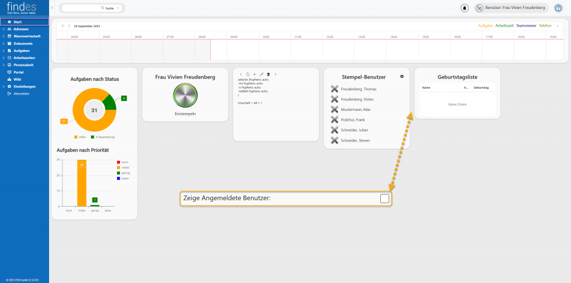The height and width of the screenshot is (283, 571).
Task: Open the notifications bell
Action: coord(464,8)
